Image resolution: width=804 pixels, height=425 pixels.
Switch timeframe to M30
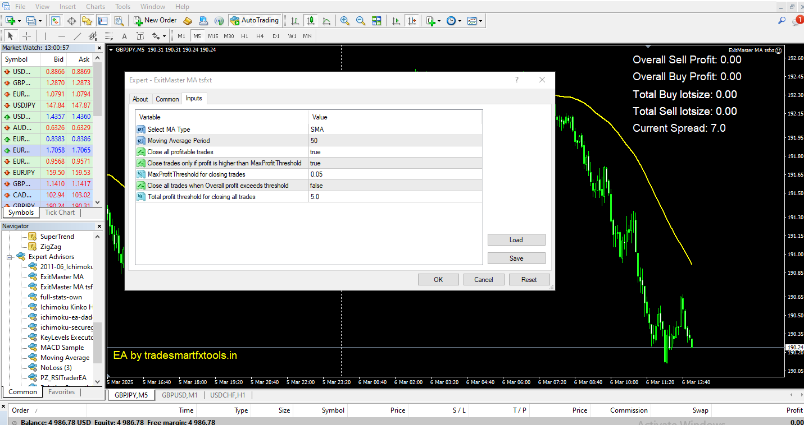[229, 36]
